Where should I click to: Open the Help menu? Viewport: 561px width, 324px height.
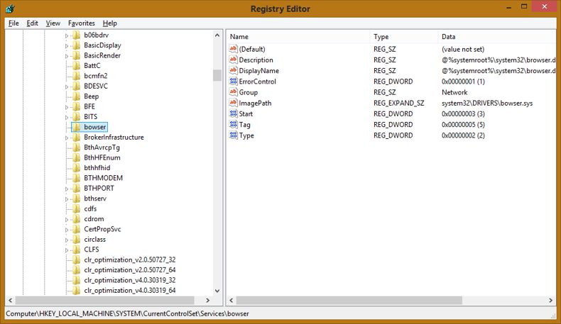[x=110, y=23]
